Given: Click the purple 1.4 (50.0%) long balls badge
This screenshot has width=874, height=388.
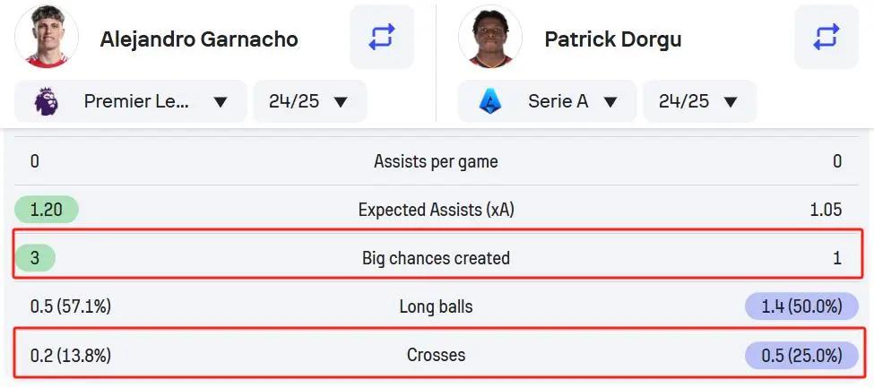Looking at the screenshot, I should coord(794,306).
